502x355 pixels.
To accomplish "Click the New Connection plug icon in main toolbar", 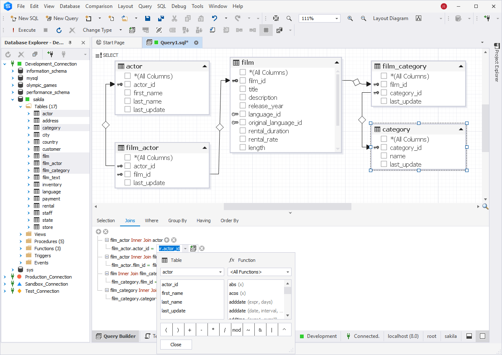I will (487, 18).
